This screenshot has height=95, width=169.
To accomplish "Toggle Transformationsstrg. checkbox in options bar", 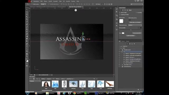I will coord(49,4).
